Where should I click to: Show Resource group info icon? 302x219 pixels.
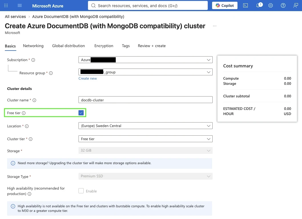pos(51,73)
